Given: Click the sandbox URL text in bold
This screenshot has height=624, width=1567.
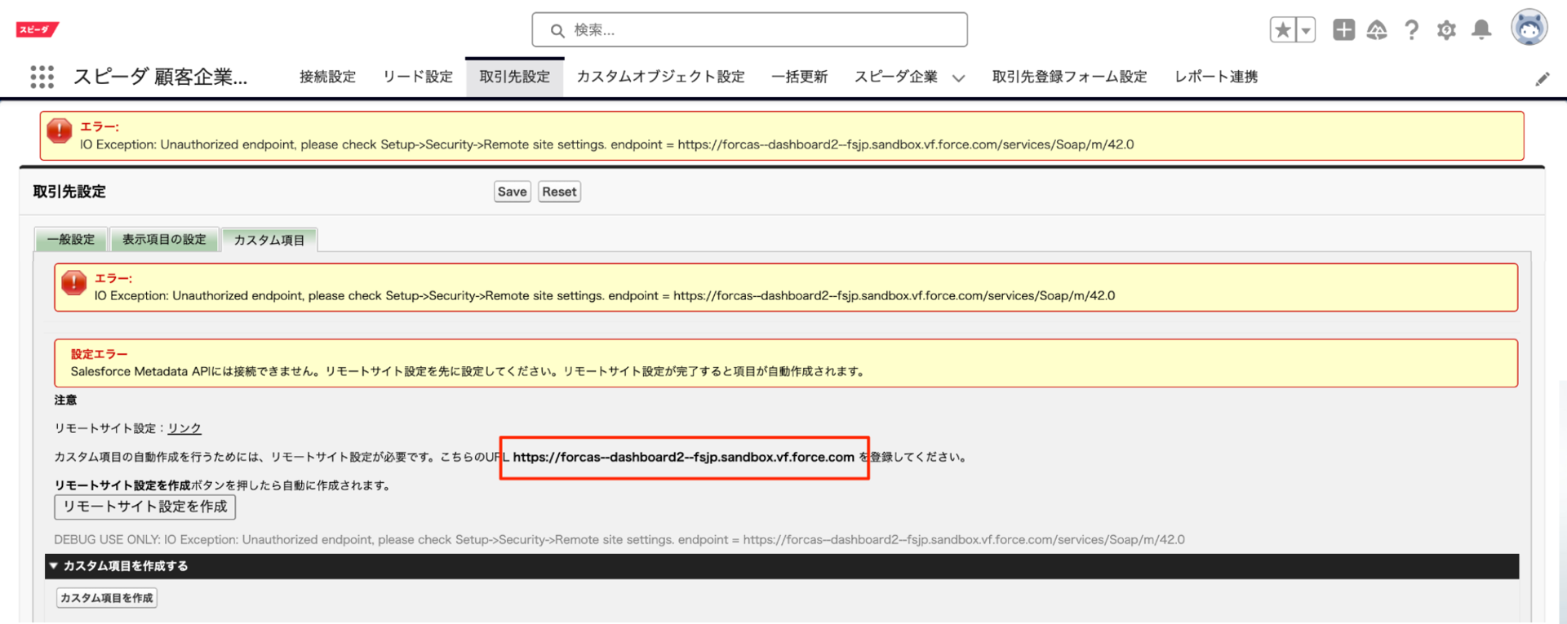Looking at the screenshot, I should point(684,457).
